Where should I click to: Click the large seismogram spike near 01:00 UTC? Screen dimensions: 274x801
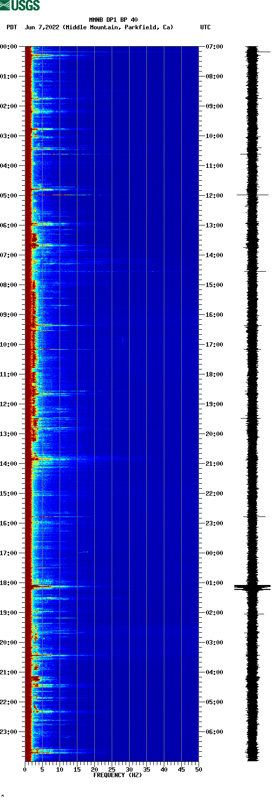pos(252,587)
